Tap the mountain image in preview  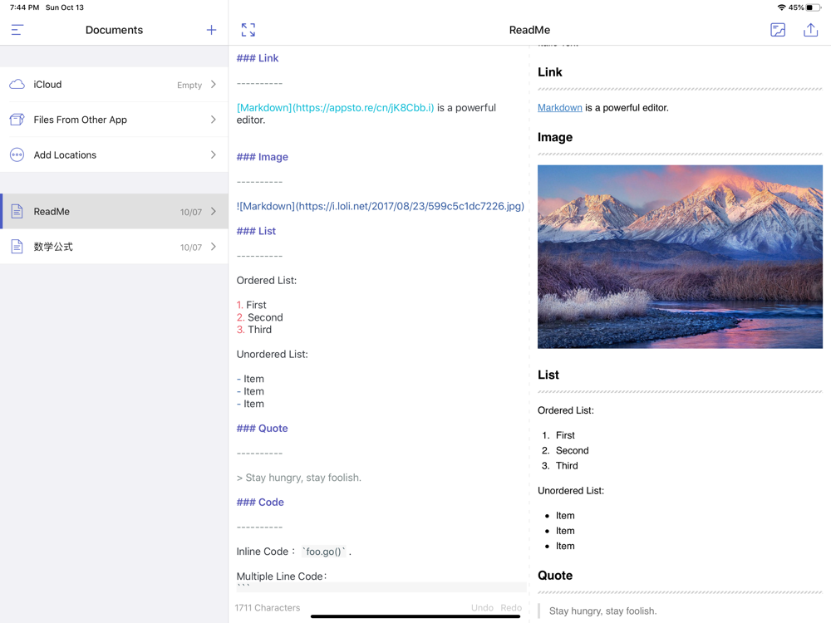680,257
